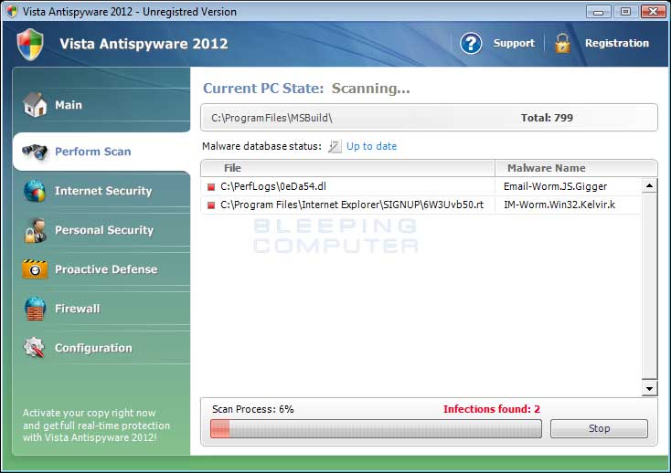The image size is (671, 473).
Task: Click the scroll up arrow in results list
Action: 650,185
